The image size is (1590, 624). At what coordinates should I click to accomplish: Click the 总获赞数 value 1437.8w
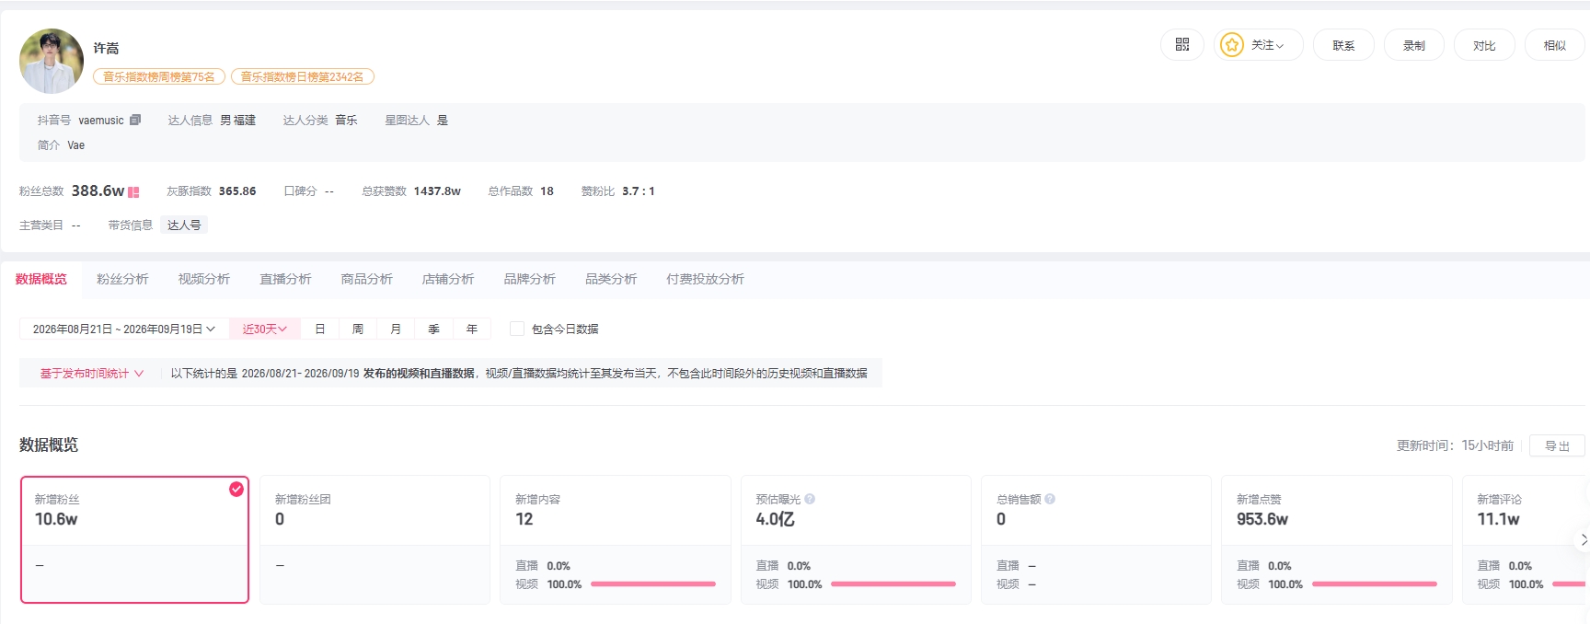[437, 191]
